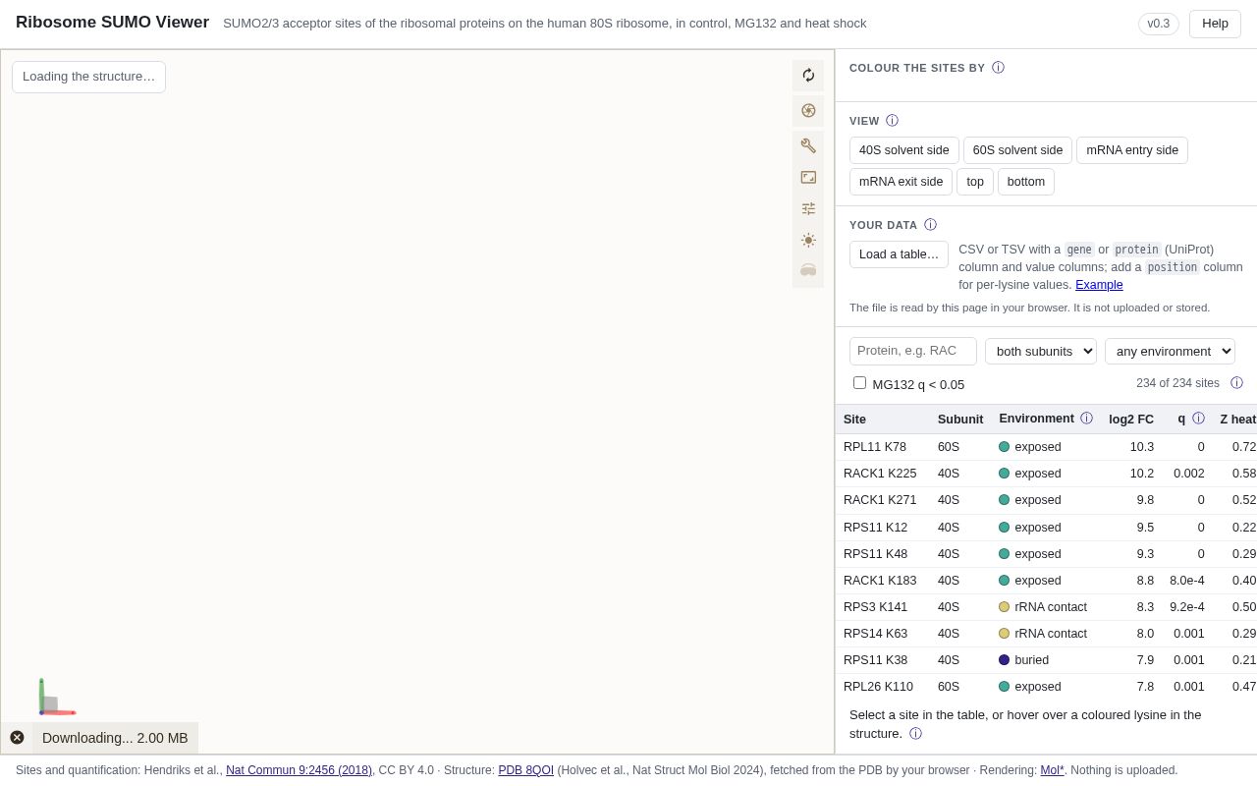This screenshot has width=1257, height=786.
Task: Open the PDB 8QOI link
Action: pyautogui.click(x=525, y=770)
